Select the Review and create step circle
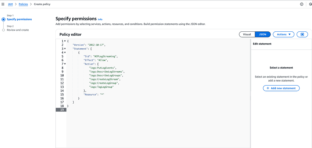 pyautogui.click(x=4, y=30)
